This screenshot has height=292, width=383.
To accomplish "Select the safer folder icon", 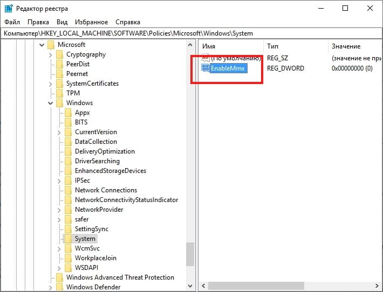I will click(x=68, y=219).
